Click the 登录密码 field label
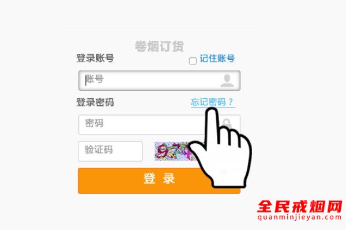 [x=95, y=102]
